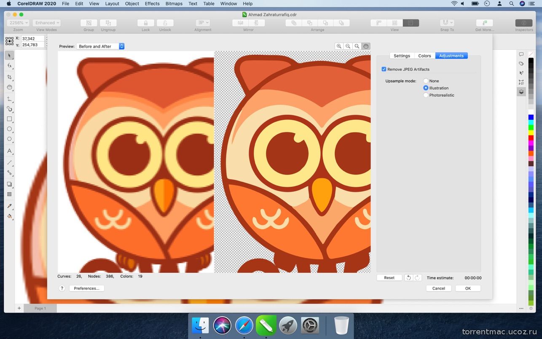Click the redo arrow beside Reset
Viewport: 542px width, 339px height.
417,277
